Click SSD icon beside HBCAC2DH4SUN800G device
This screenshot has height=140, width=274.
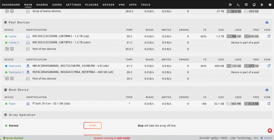(x=28, y=66)
